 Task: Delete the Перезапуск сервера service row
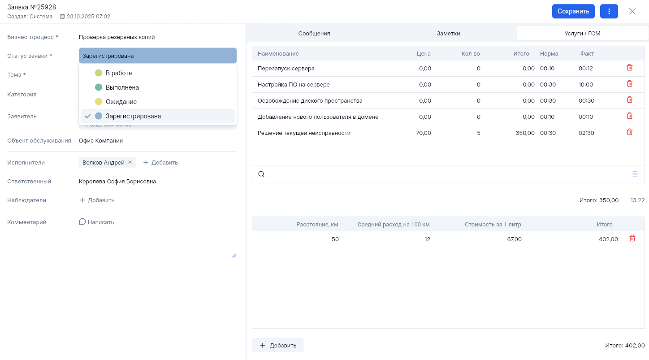tap(629, 68)
